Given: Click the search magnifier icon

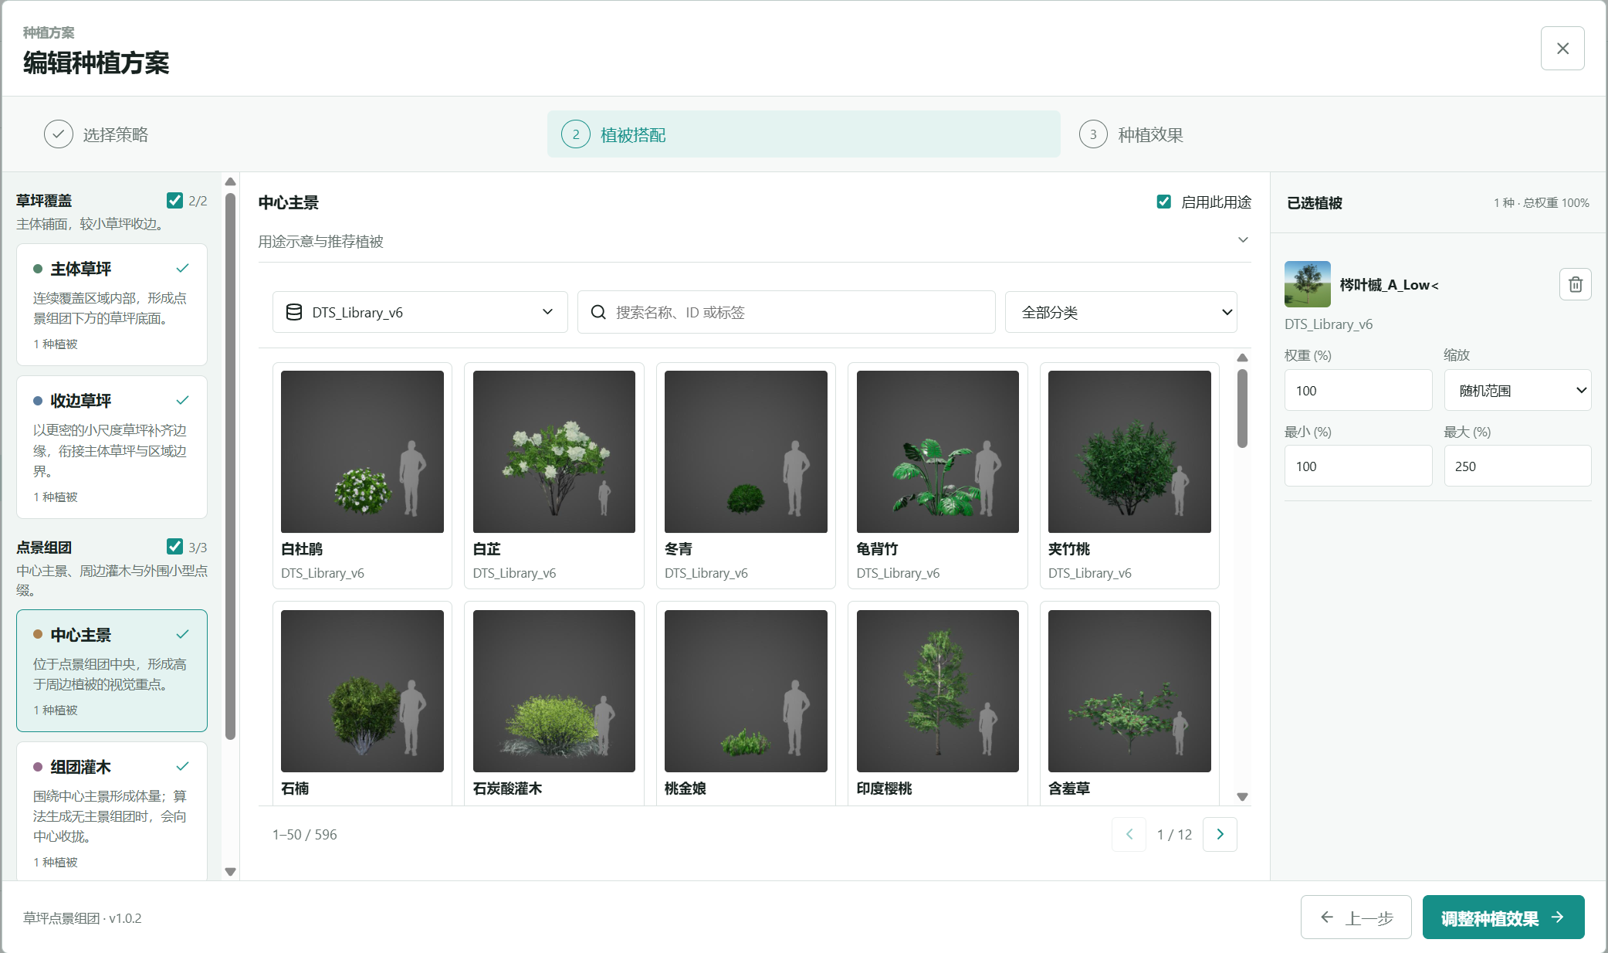Looking at the screenshot, I should 598,312.
